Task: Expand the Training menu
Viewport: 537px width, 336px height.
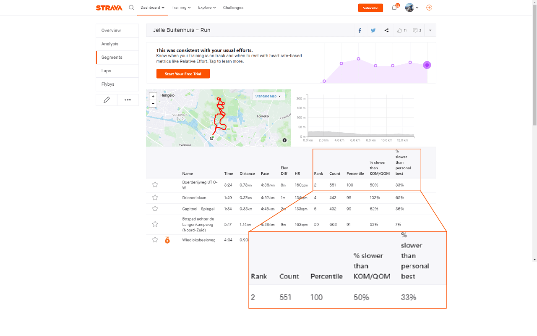Action: [x=181, y=8]
